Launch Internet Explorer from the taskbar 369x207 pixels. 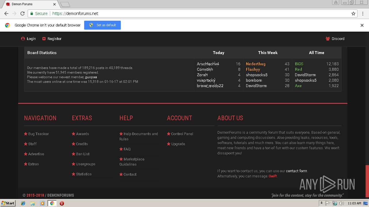click(x=23, y=203)
